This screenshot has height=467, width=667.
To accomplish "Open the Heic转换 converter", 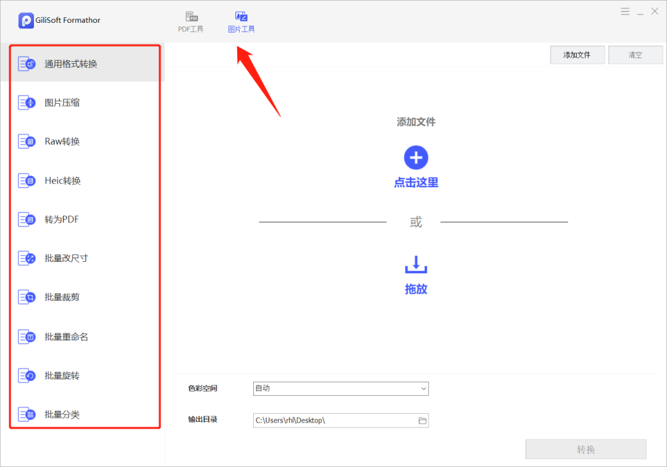I will (62, 180).
